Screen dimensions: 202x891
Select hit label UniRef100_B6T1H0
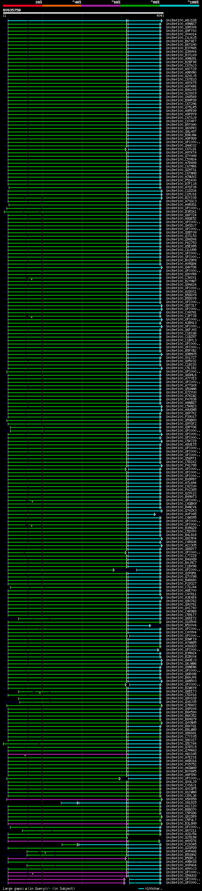181,45
